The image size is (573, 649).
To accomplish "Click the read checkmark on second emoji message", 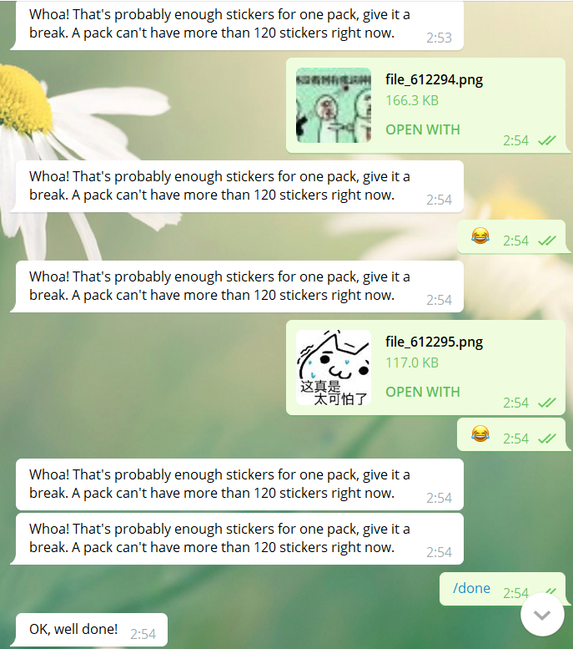I will coord(547,439).
